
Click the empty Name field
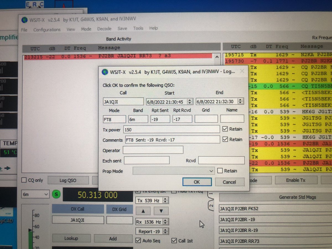coord(232,119)
